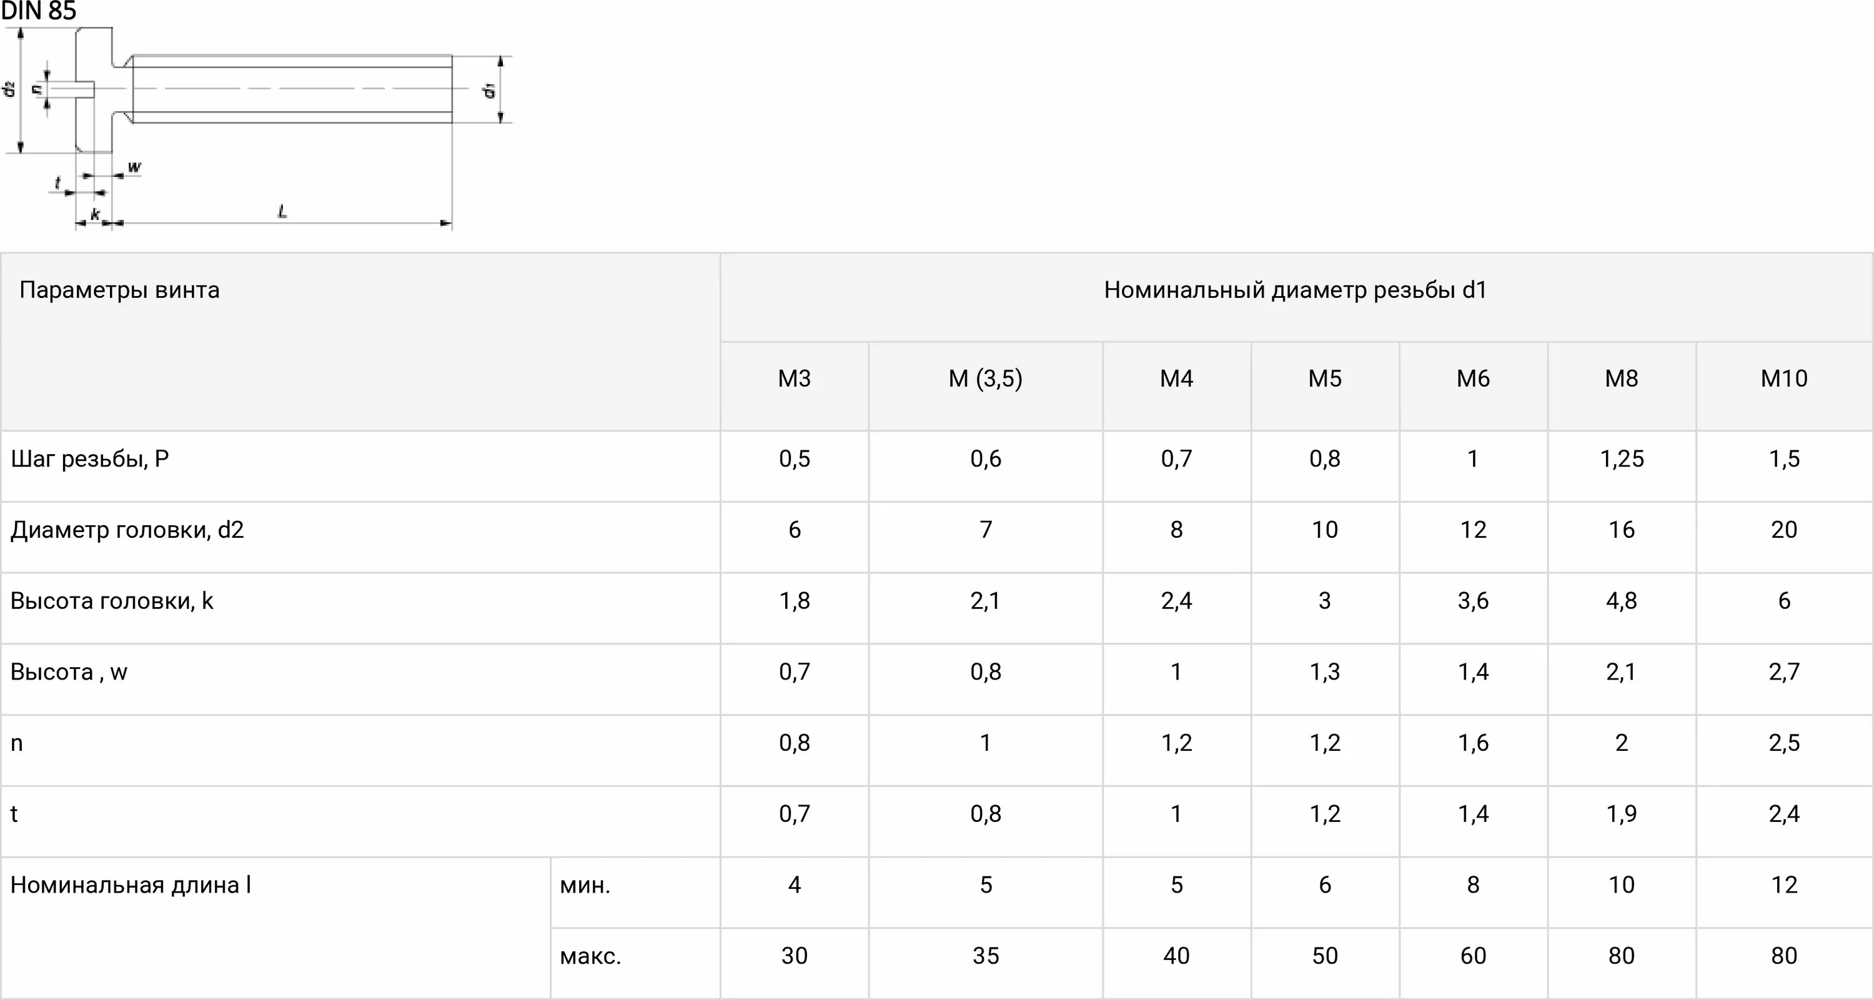Click the DIN 85 title text
The image size is (1874, 1000).
click(39, 11)
